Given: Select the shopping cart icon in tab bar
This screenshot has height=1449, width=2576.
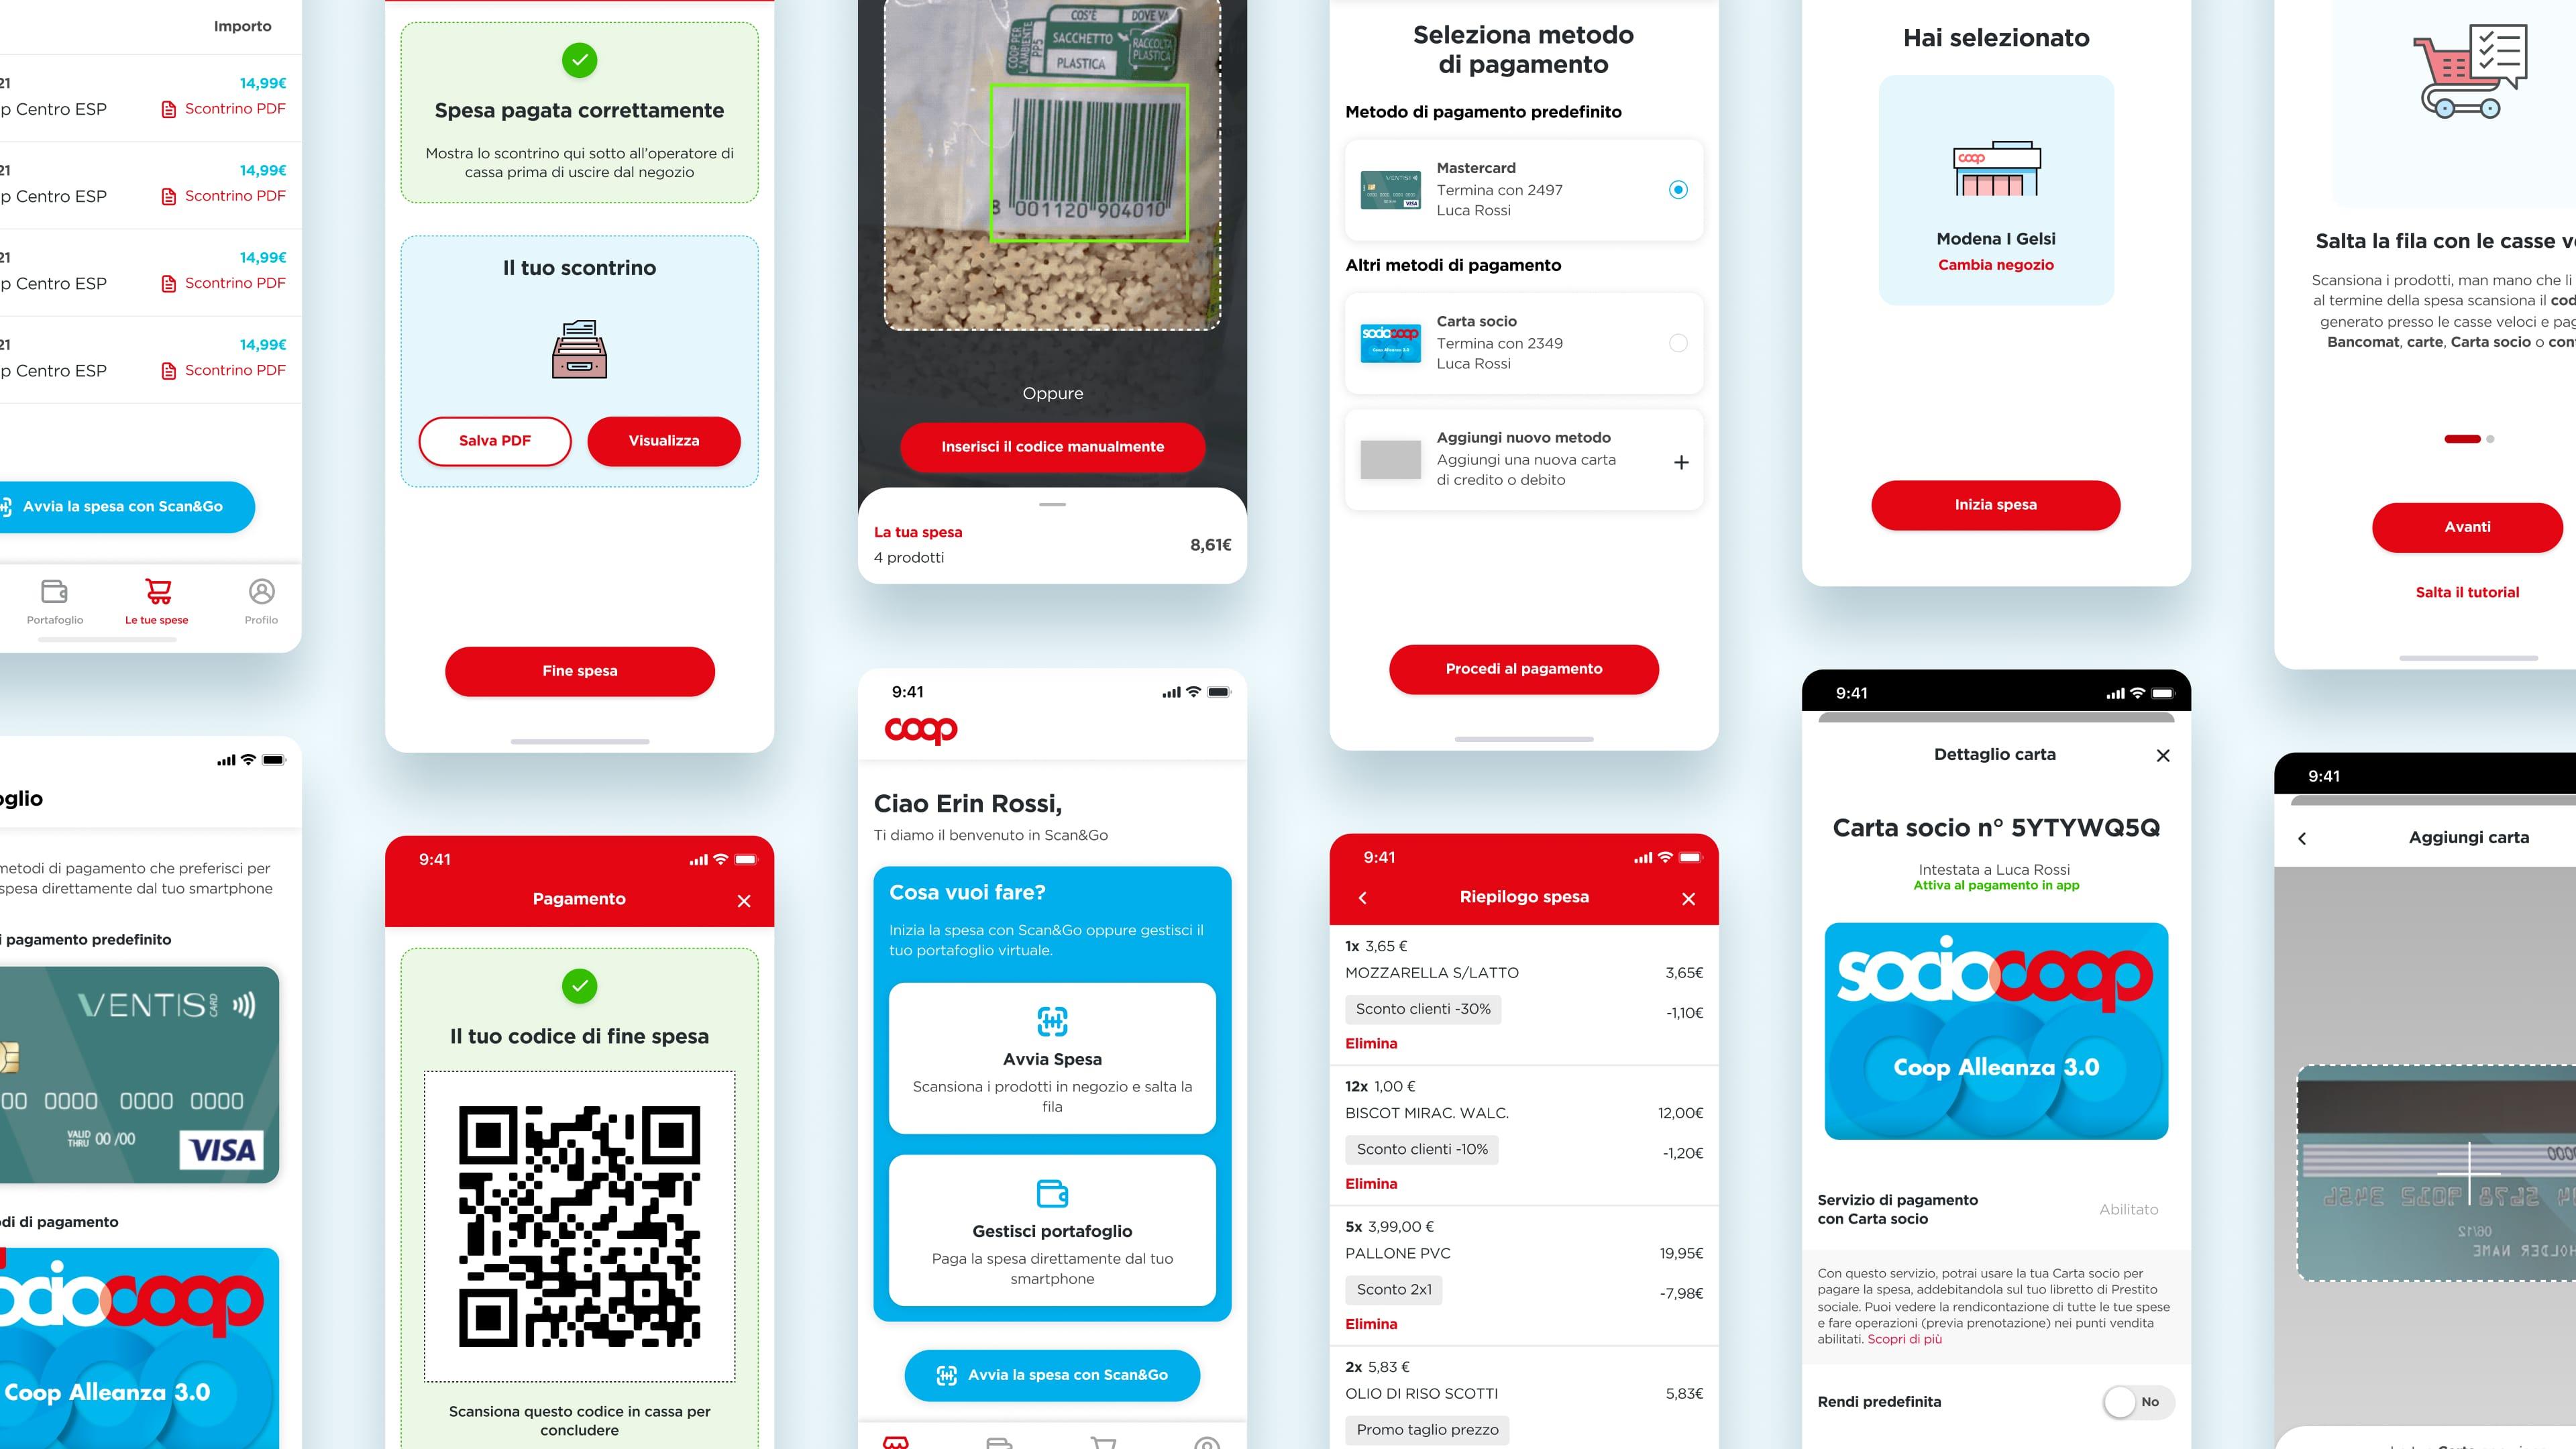Looking at the screenshot, I should click(x=158, y=591).
